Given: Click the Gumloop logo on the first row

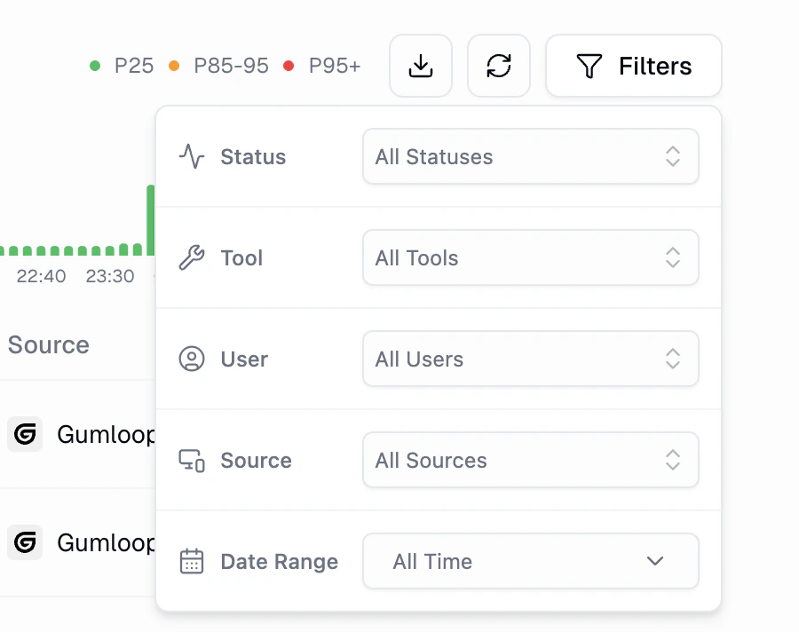Looking at the screenshot, I should 25,434.
